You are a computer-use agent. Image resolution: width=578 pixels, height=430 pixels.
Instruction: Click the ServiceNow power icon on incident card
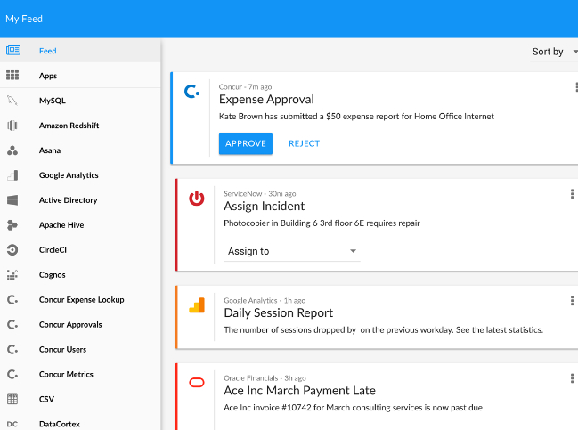click(197, 199)
